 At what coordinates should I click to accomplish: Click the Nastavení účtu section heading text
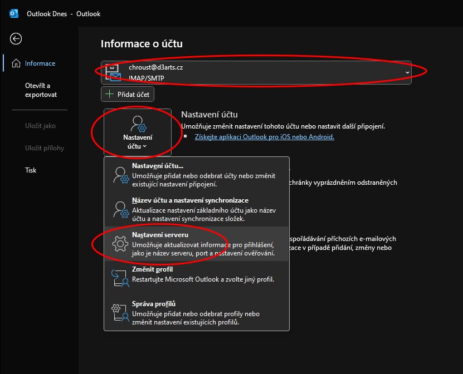tap(209, 115)
